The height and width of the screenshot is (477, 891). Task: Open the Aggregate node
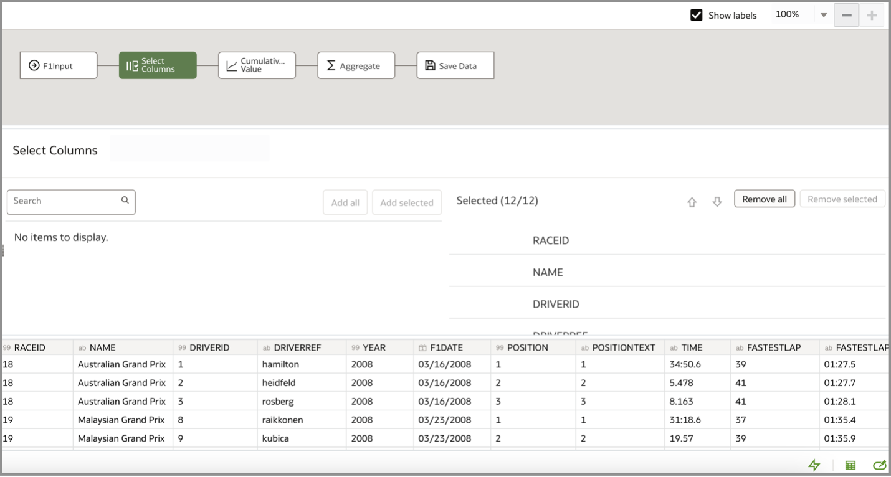click(x=356, y=65)
